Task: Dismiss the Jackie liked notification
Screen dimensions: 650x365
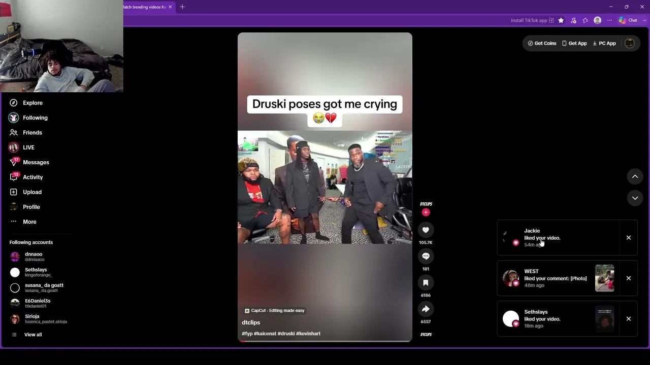Action: pos(628,238)
